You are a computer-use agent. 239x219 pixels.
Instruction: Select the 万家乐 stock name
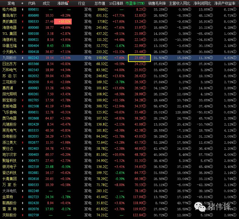pos(9,185)
